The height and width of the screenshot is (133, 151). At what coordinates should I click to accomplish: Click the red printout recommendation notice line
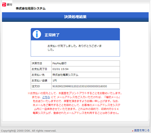coord(75,93)
